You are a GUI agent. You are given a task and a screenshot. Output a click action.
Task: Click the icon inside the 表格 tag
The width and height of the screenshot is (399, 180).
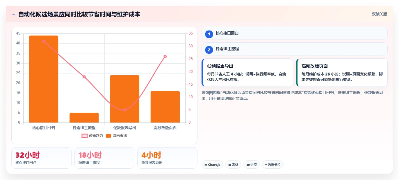pyautogui.click(x=230, y=165)
